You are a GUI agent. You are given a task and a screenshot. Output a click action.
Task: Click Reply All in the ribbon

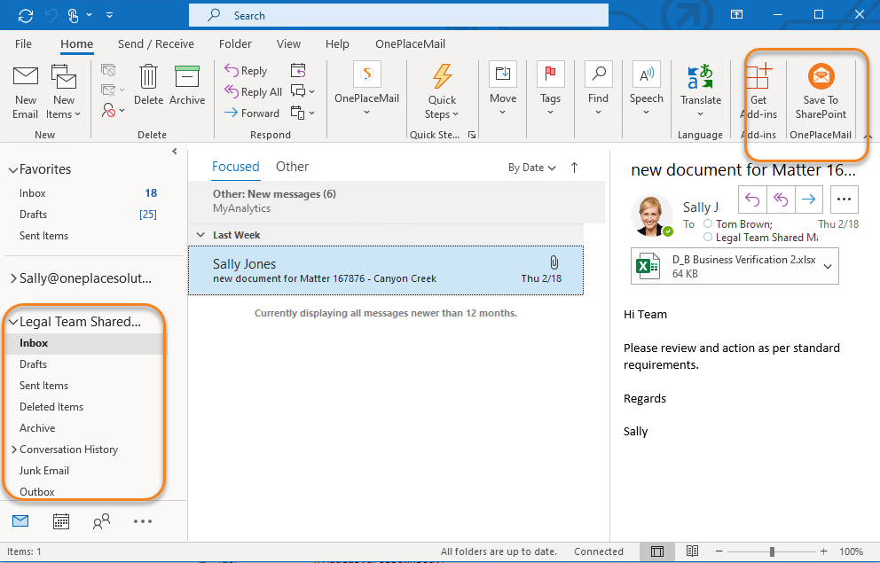(253, 92)
